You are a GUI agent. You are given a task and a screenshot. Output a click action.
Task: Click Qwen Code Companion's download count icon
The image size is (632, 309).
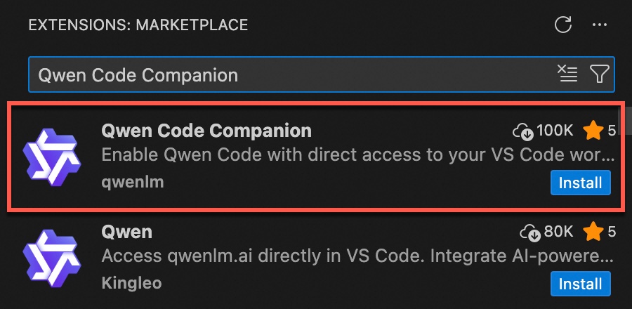523,131
